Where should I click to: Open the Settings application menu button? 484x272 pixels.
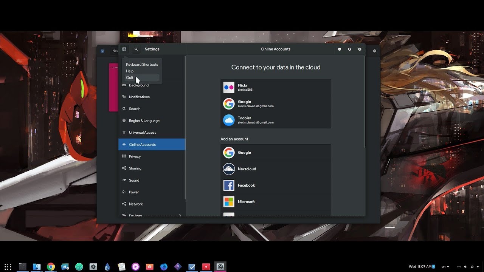(x=124, y=49)
